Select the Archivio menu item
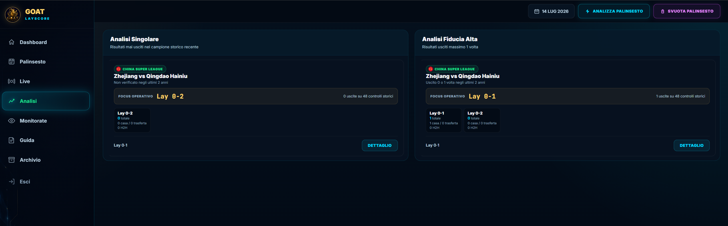Screen dimensions: 728x226 coord(46,160)
